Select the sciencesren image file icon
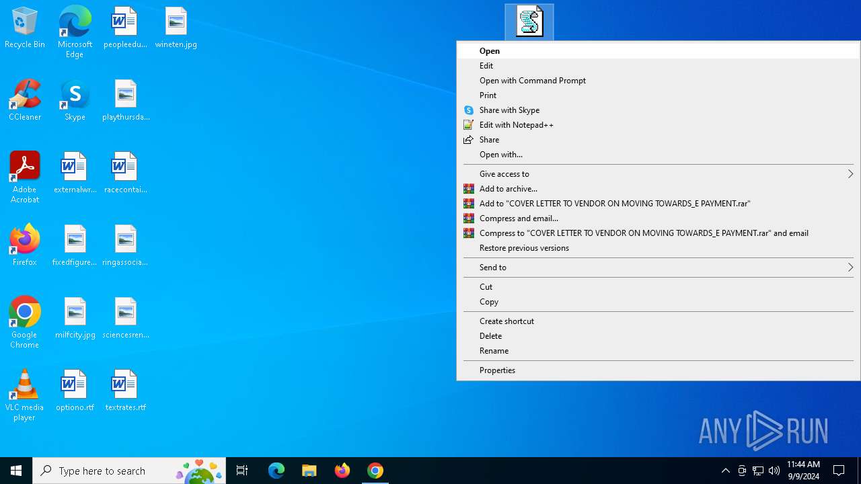Viewport: 861px width, 484px height. tap(126, 319)
